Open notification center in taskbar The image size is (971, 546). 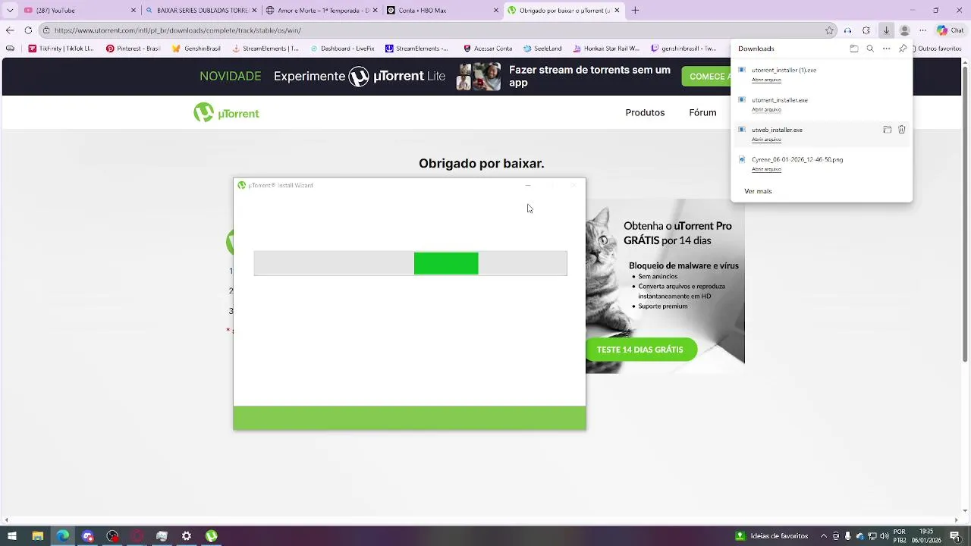coord(954,536)
